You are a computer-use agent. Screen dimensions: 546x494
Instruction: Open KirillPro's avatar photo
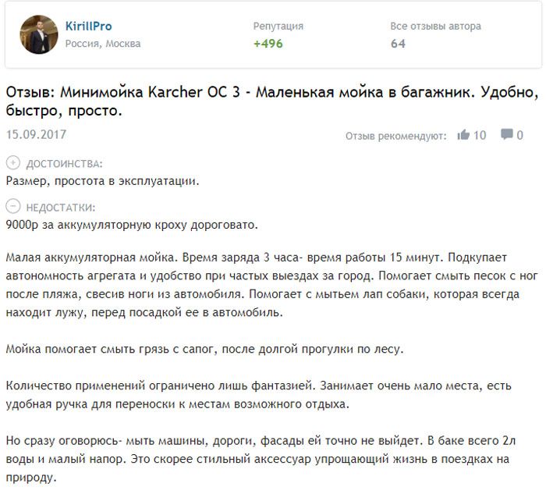pos(39,34)
